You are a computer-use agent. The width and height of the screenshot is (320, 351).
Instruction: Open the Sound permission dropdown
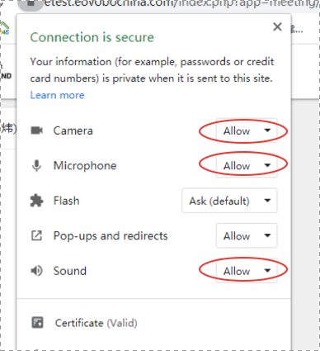(x=247, y=271)
